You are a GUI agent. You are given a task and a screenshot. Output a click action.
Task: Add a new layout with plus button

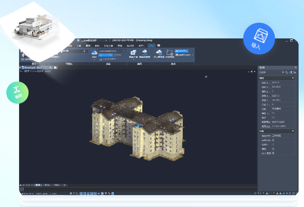[x=65, y=185]
